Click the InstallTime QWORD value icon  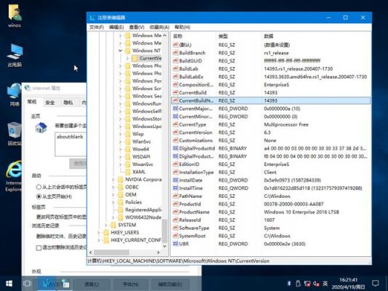pyautogui.click(x=175, y=188)
